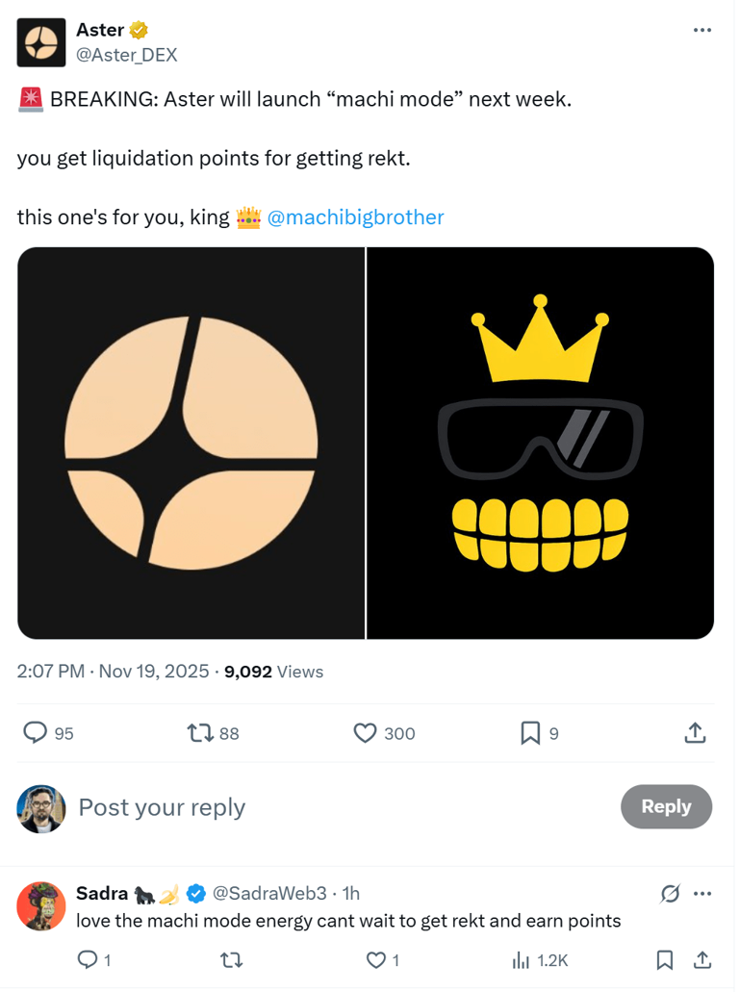This screenshot has width=739, height=992.
Task: Open the @machibigbrother mention link
Action: tap(355, 217)
